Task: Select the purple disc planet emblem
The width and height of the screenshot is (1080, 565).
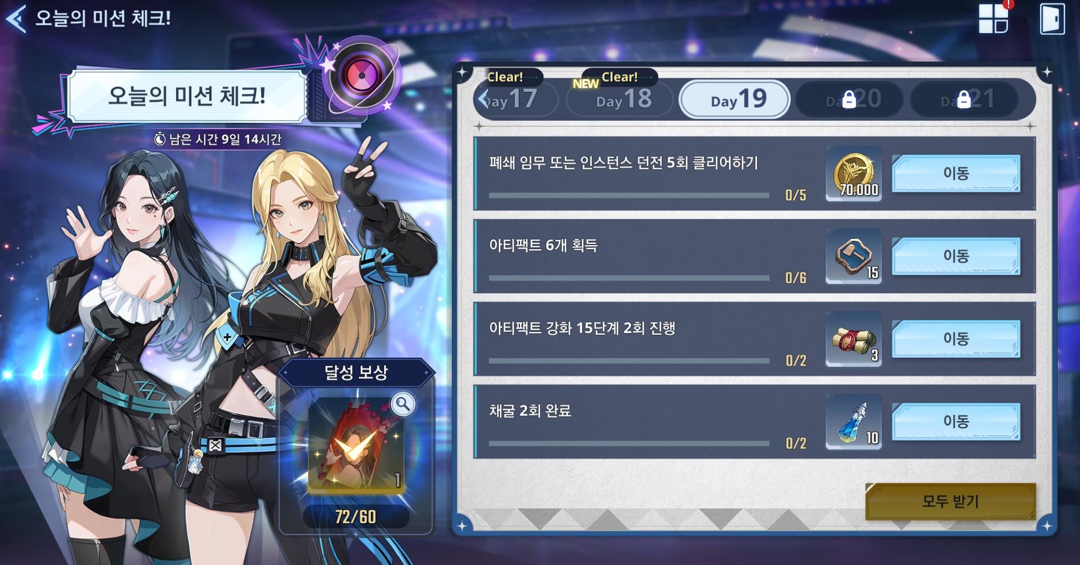Action: click(362, 75)
